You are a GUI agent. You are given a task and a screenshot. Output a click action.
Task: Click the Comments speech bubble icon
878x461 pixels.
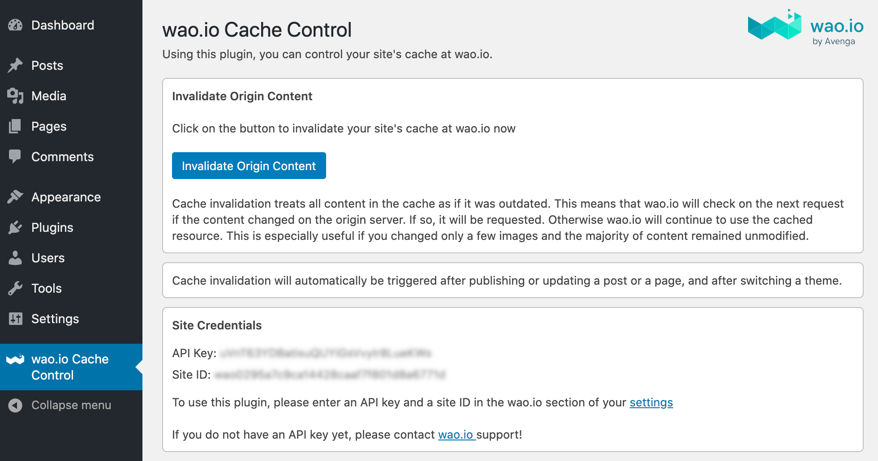(15, 157)
